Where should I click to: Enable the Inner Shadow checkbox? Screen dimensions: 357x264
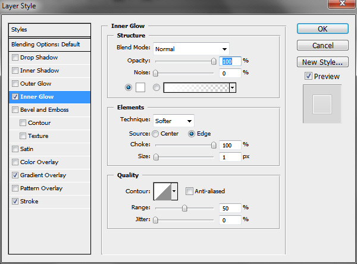tap(15, 71)
